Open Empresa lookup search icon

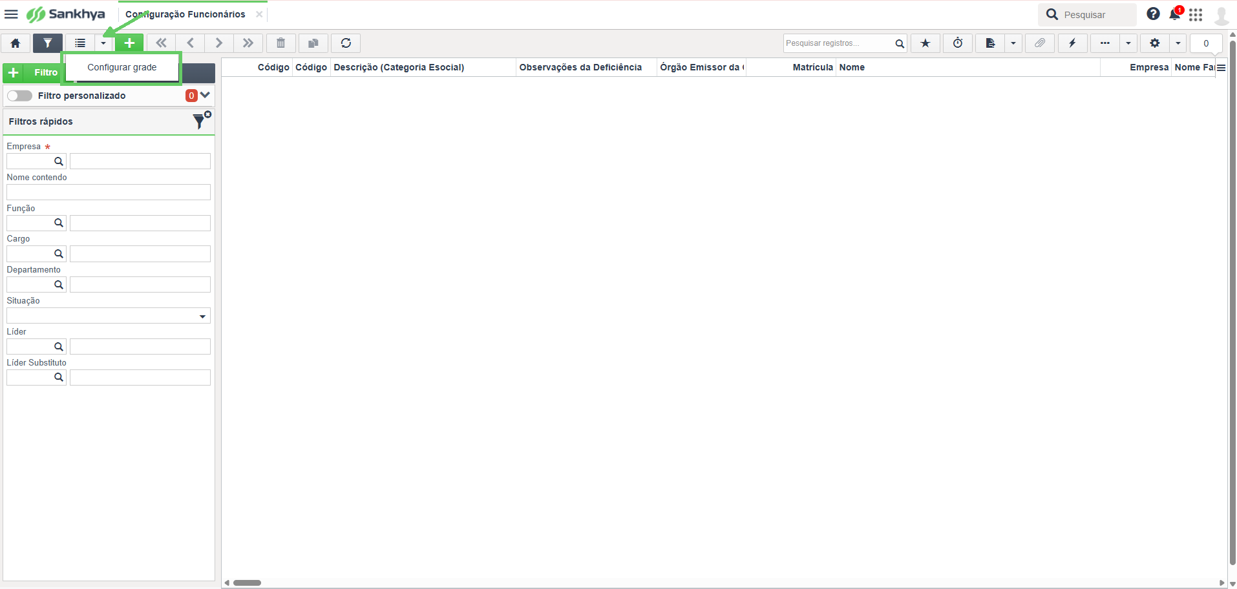59,161
